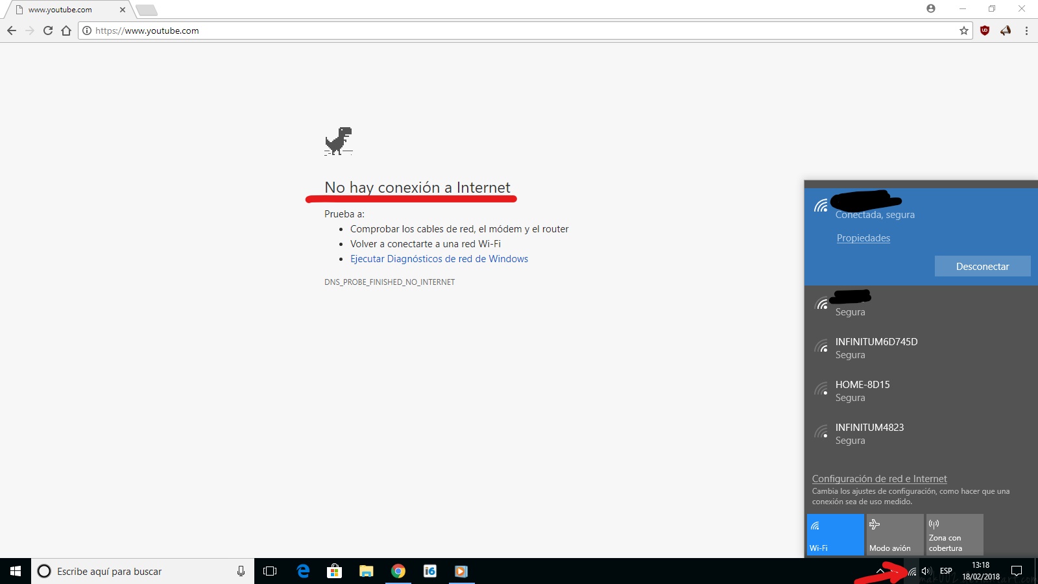Go back using the browser back arrow

(x=12, y=30)
